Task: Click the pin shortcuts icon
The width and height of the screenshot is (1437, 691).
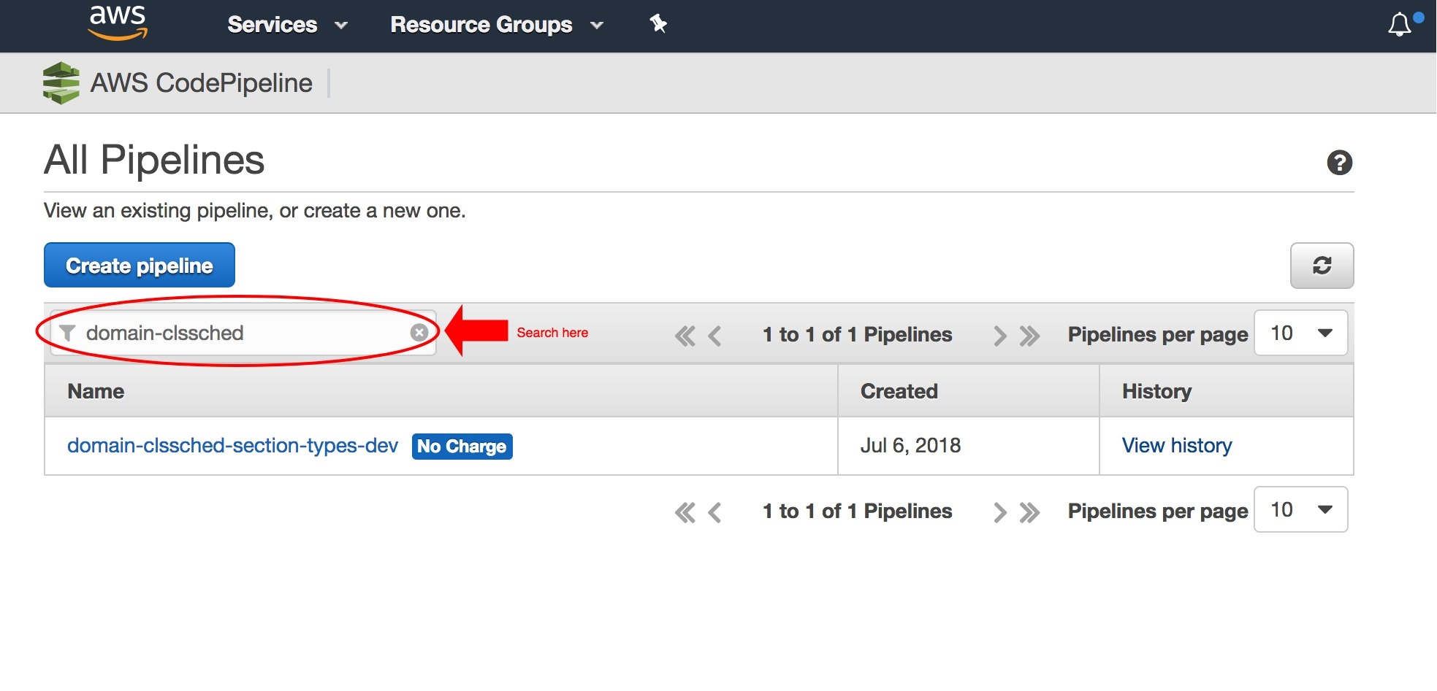Action: [658, 24]
